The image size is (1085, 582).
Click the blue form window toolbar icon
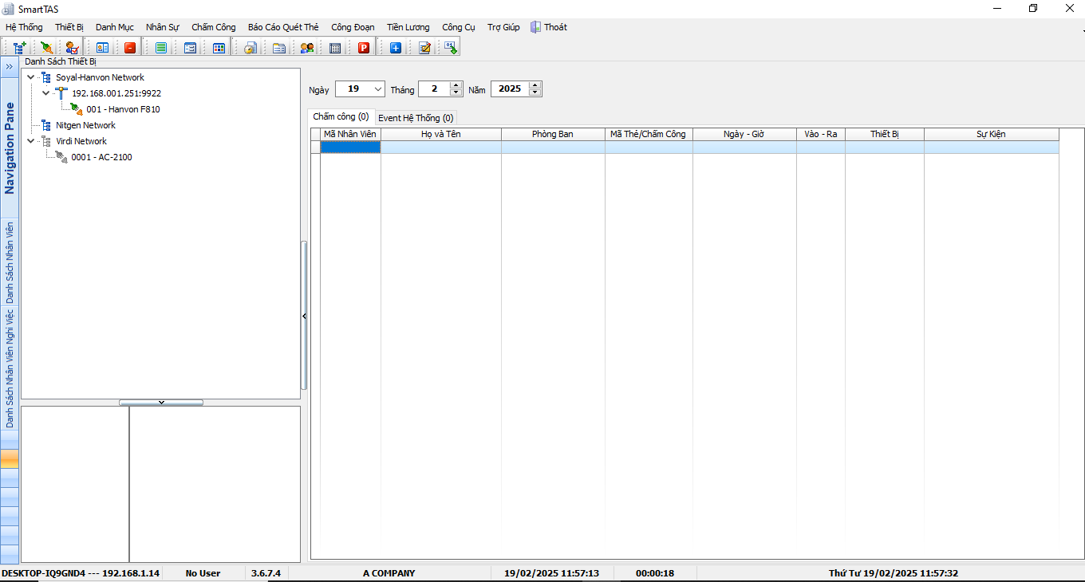click(190, 48)
